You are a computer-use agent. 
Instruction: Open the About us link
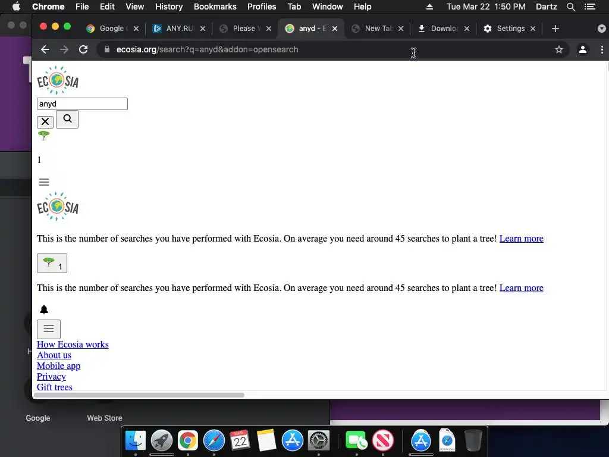(54, 355)
